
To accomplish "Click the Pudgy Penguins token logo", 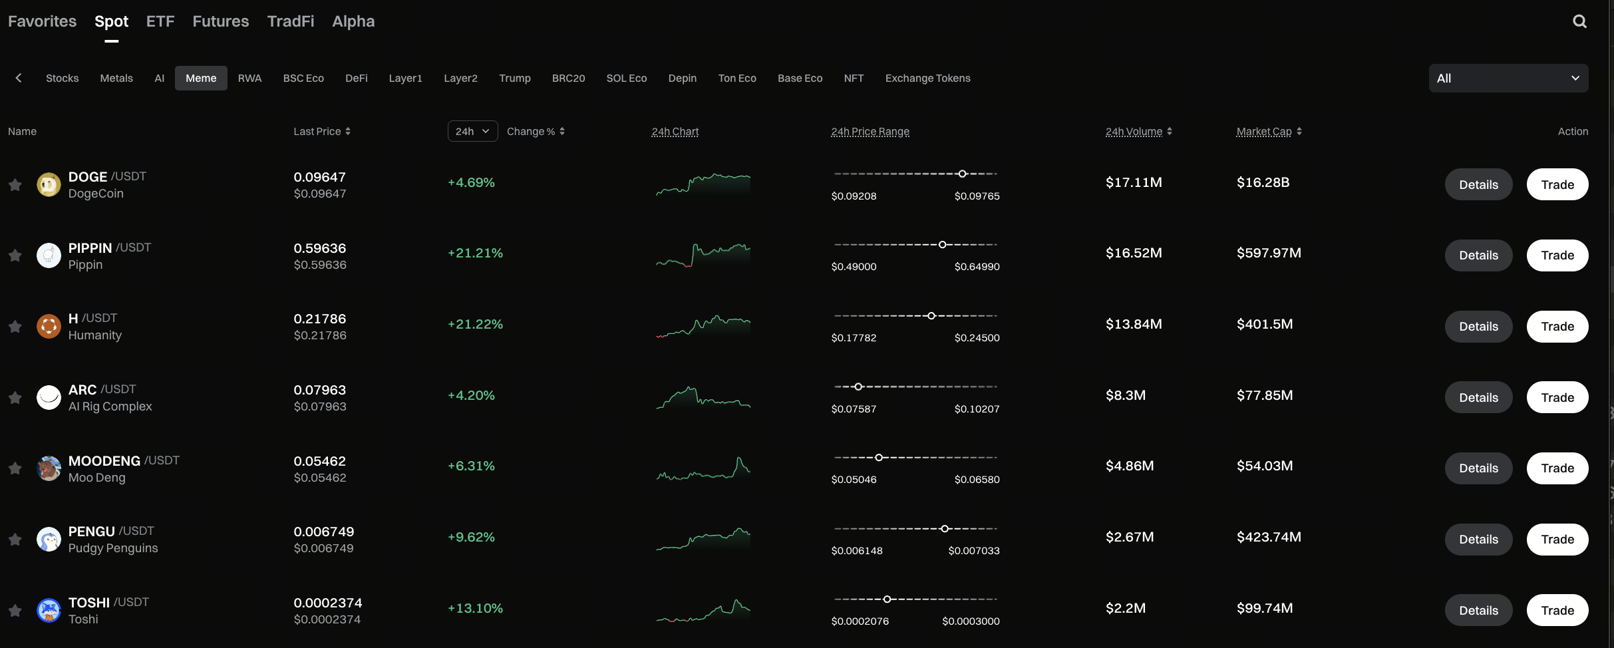I will pyautogui.click(x=49, y=540).
